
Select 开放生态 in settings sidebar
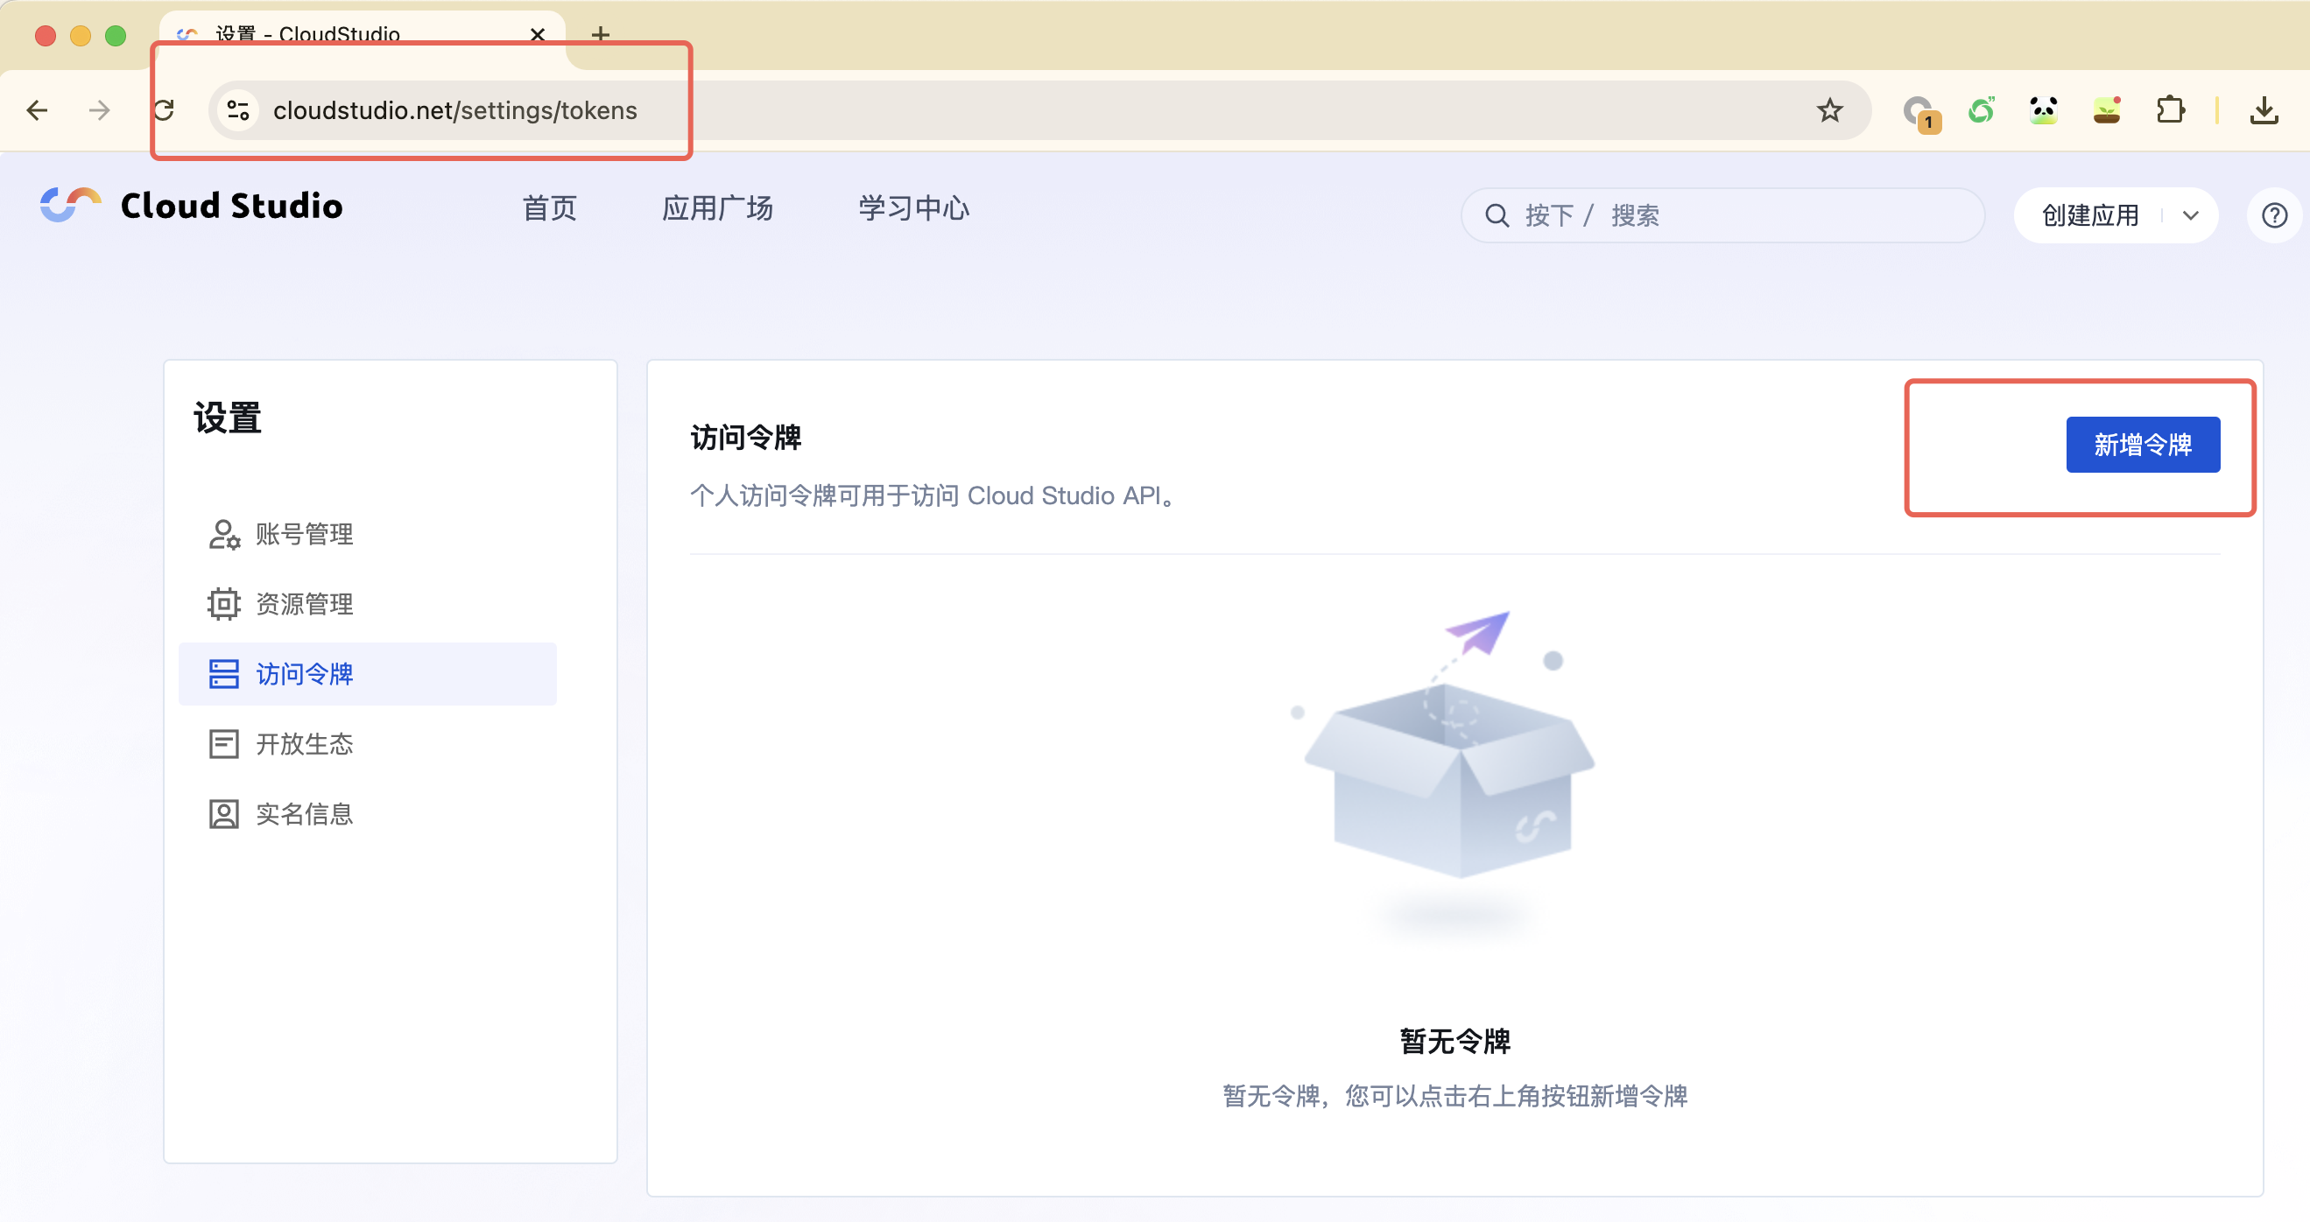[x=368, y=744]
